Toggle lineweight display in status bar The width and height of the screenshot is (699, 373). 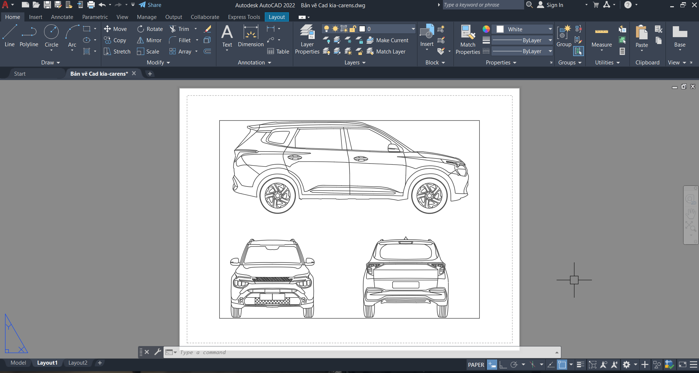[580, 365]
